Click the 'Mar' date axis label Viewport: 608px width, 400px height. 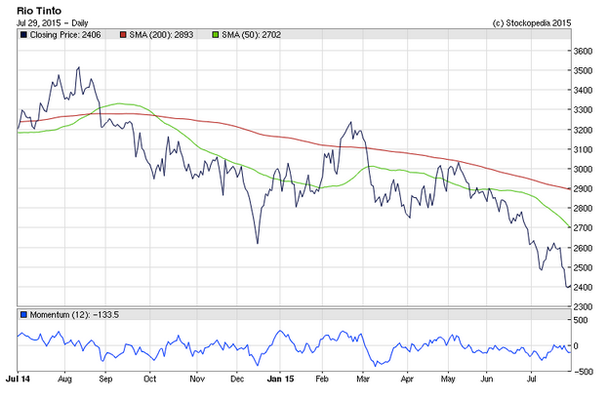(x=363, y=379)
